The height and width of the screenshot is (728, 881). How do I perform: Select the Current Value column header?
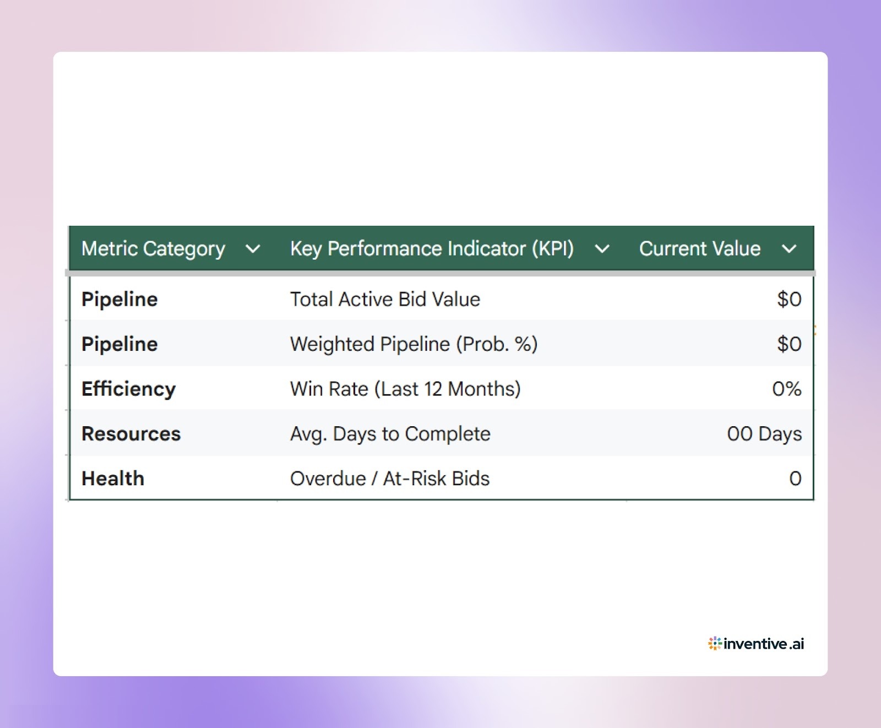tap(700, 249)
